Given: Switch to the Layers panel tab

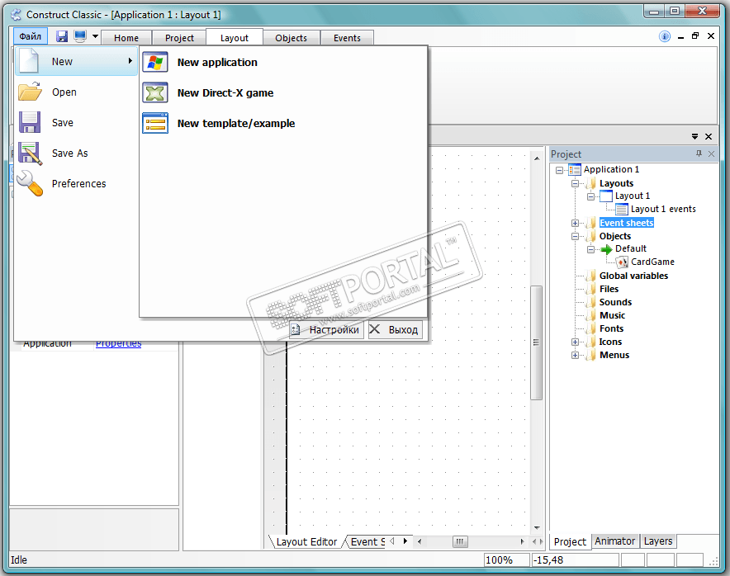Looking at the screenshot, I should [x=658, y=541].
